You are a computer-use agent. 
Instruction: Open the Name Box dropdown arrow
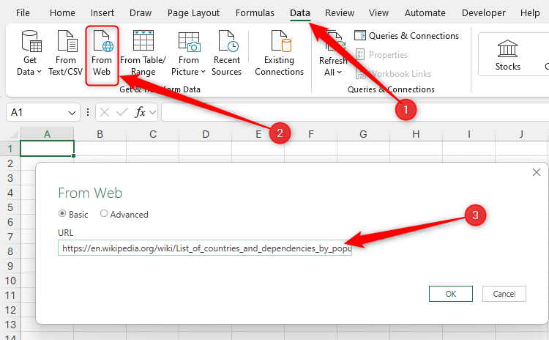72,113
